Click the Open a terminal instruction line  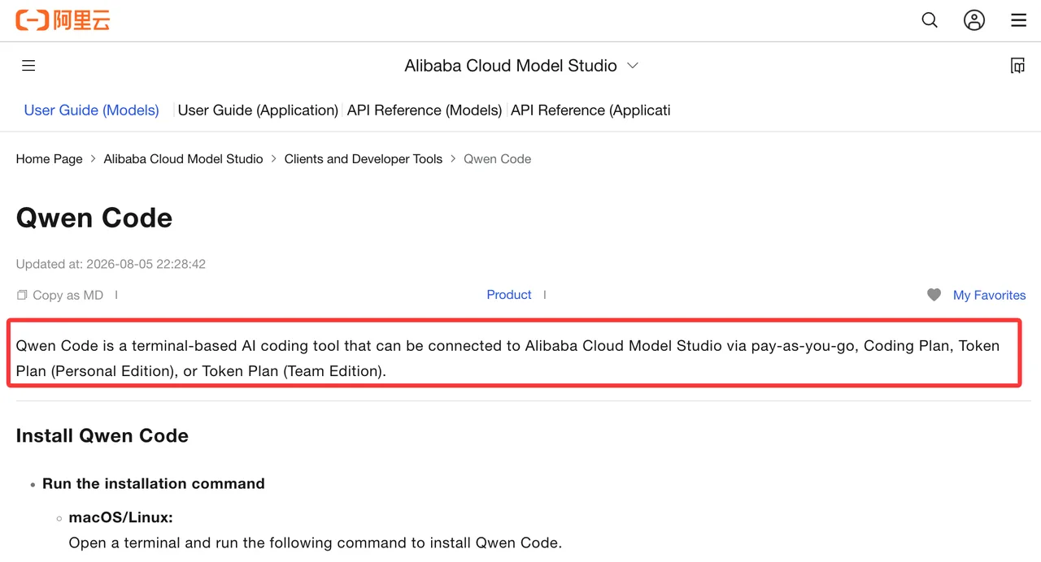coord(315,543)
